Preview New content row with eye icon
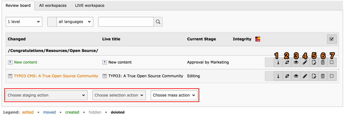The height and width of the screenshot is (117, 344). click(x=296, y=62)
